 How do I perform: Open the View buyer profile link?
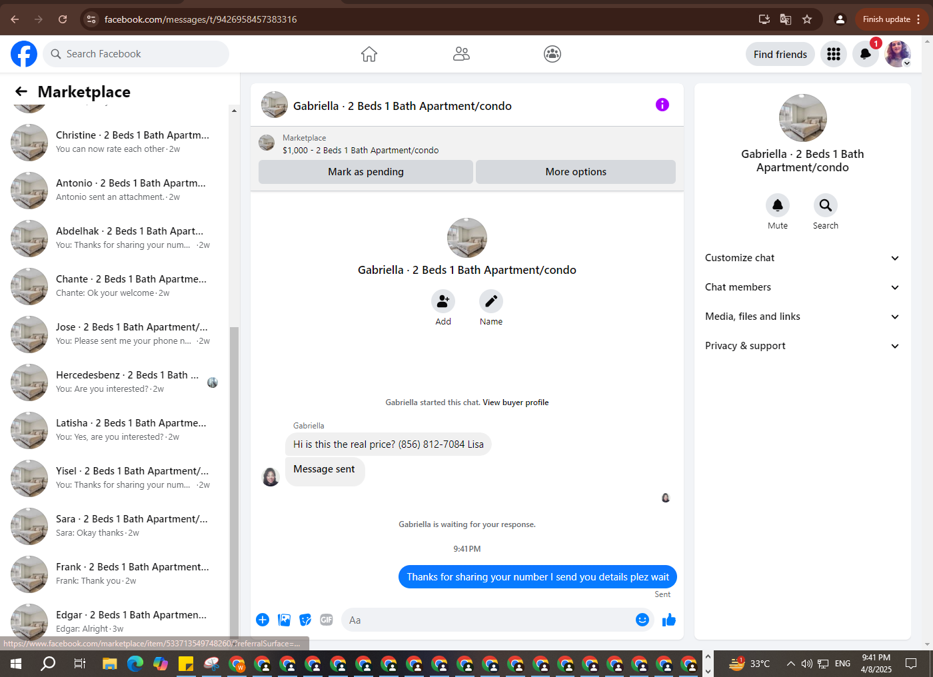[516, 402]
